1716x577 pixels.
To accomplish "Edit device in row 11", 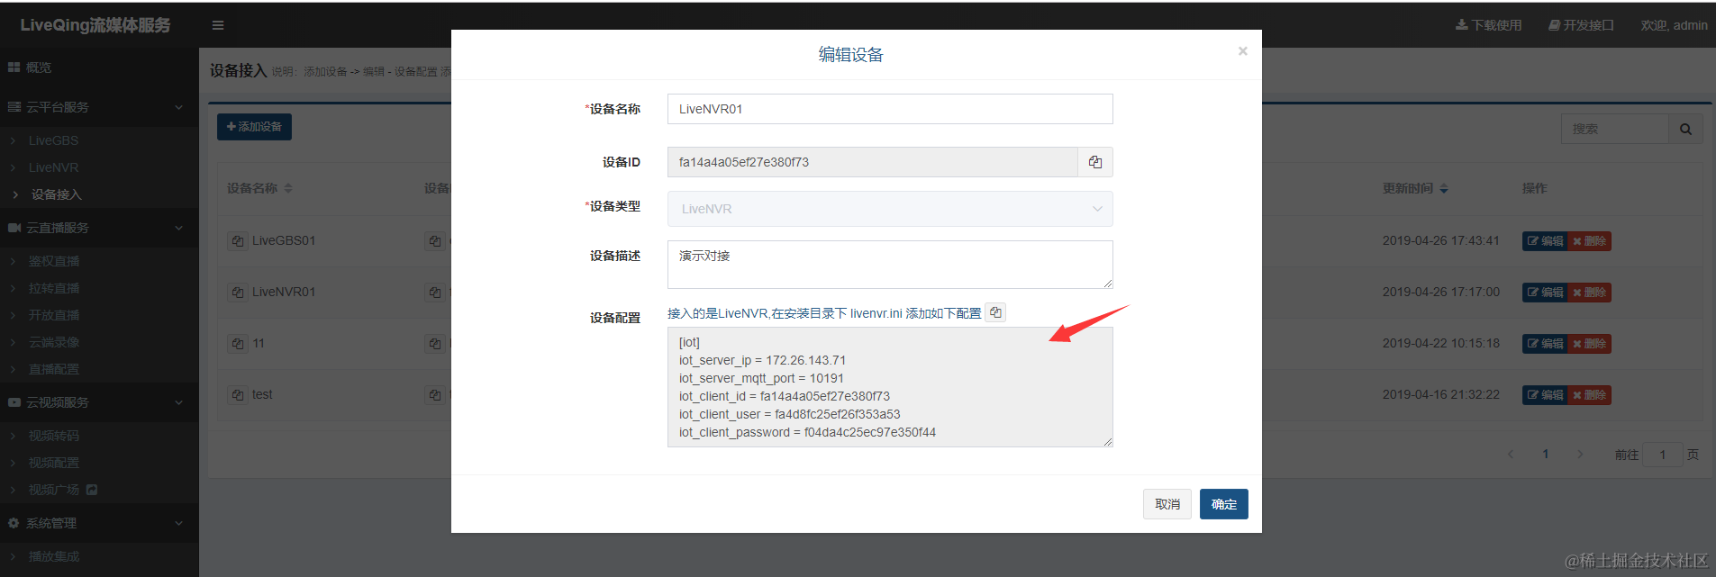I will tap(1545, 344).
